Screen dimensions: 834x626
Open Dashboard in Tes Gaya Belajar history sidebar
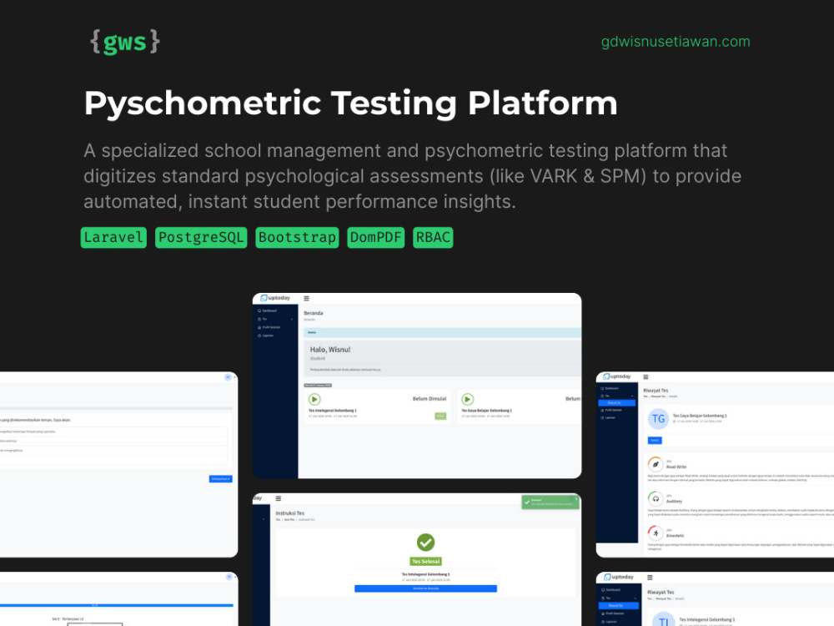pyautogui.click(x=610, y=389)
